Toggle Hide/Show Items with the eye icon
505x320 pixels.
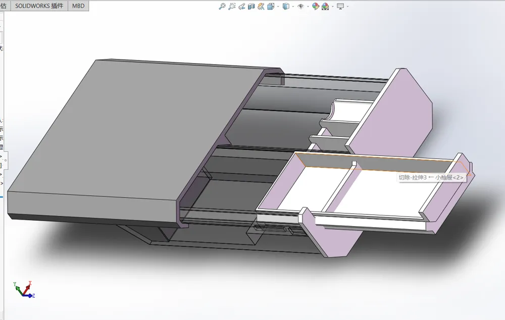click(x=301, y=7)
